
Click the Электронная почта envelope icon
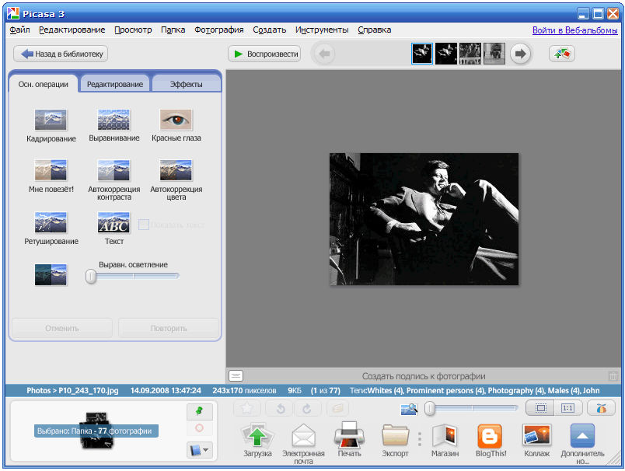coord(302,437)
